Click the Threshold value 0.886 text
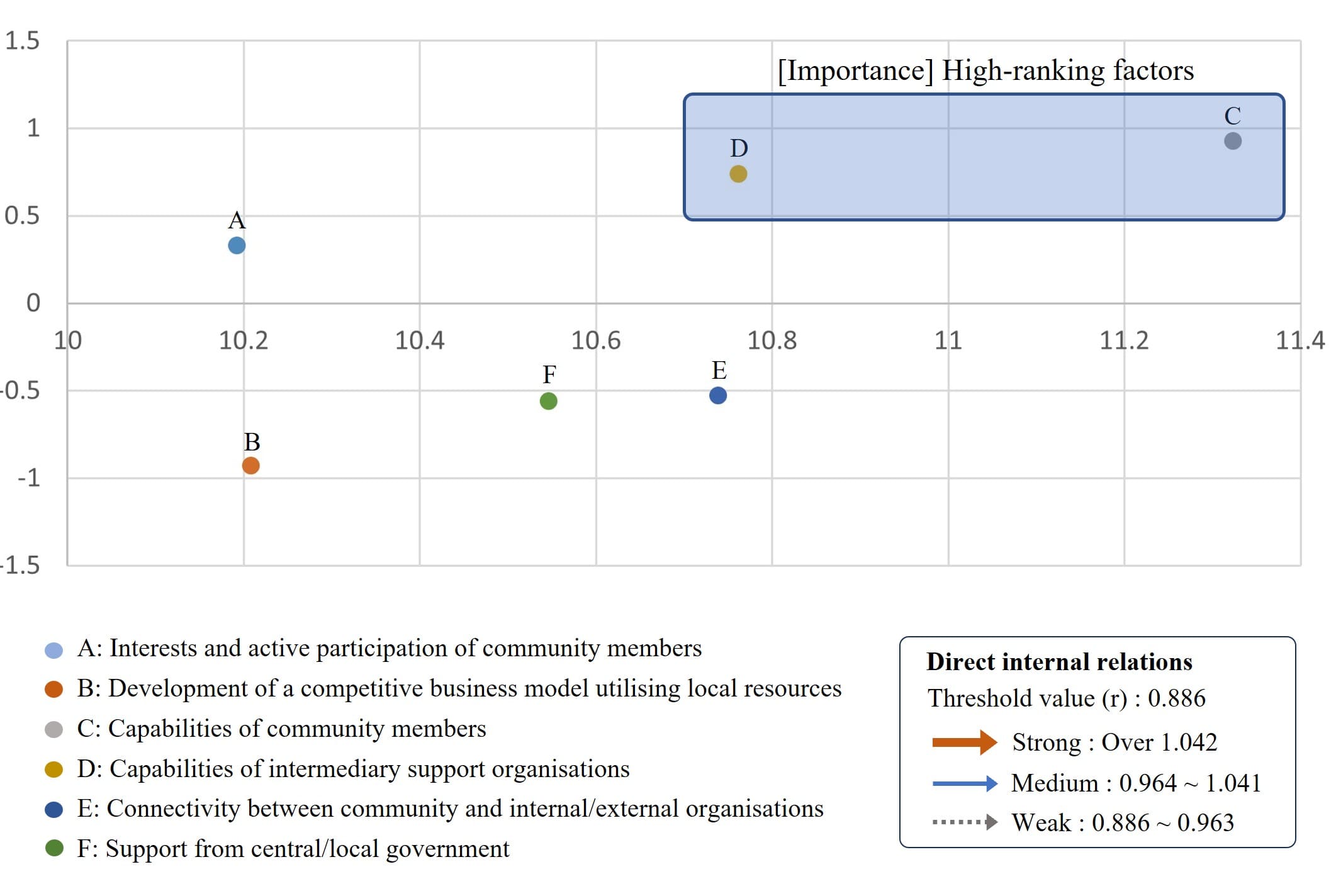 pyautogui.click(x=1066, y=698)
